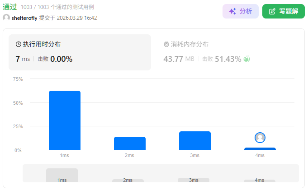
Task: Click the sparkle icon on 分析 button
Action: pos(232,11)
